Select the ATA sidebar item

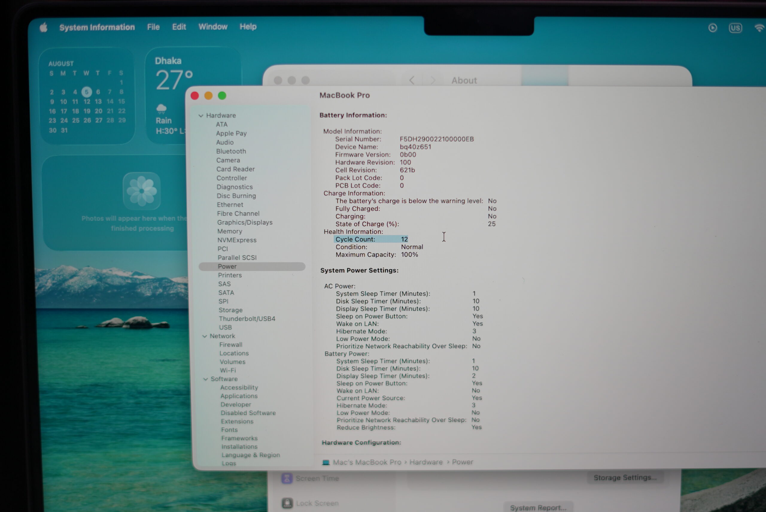point(222,125)
